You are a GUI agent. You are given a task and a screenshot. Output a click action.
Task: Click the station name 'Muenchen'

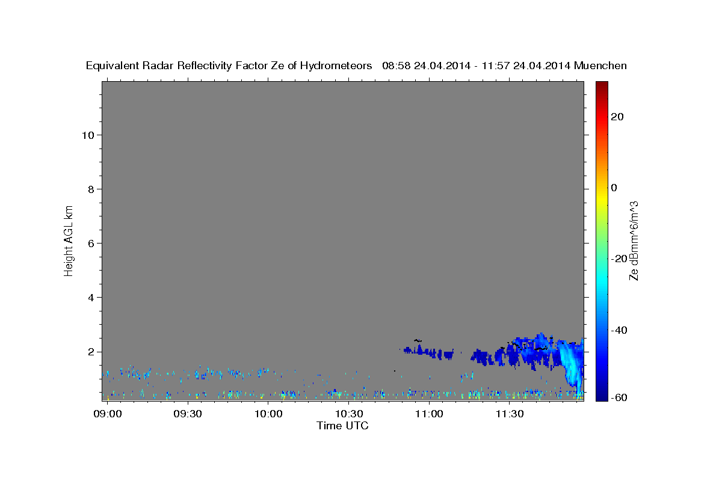(600, 66)
